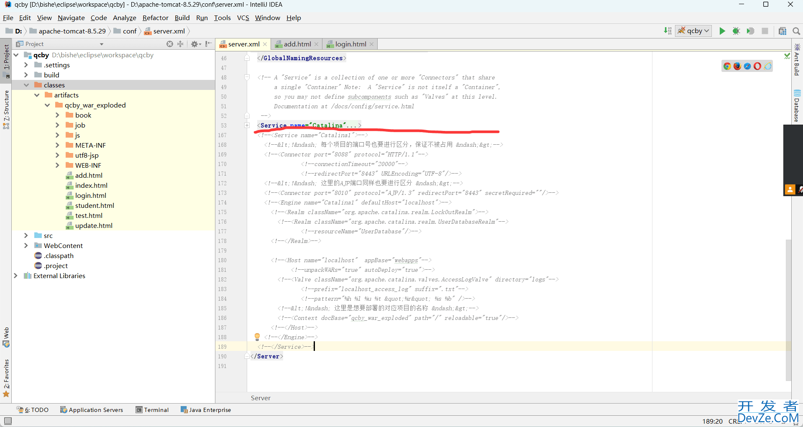Preview file in Internet Explorer
The image size is (803, 427).
pos(768,66)
